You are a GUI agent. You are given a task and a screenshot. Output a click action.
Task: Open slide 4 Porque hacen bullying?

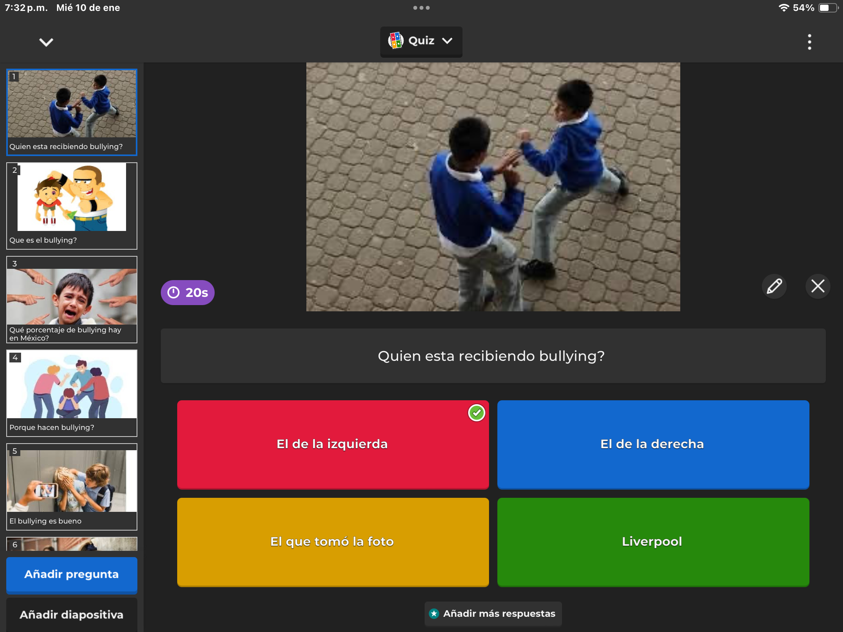72,393
